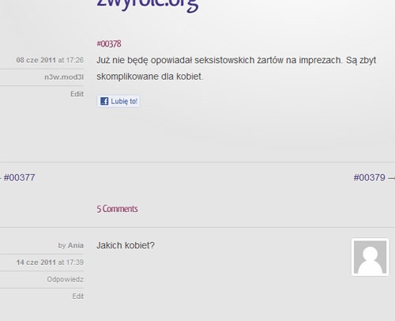Image resolution: width=395 pixels, height=321 pixels.
Task: Click the Lubię to! like button
Action: tap(118, 101)
